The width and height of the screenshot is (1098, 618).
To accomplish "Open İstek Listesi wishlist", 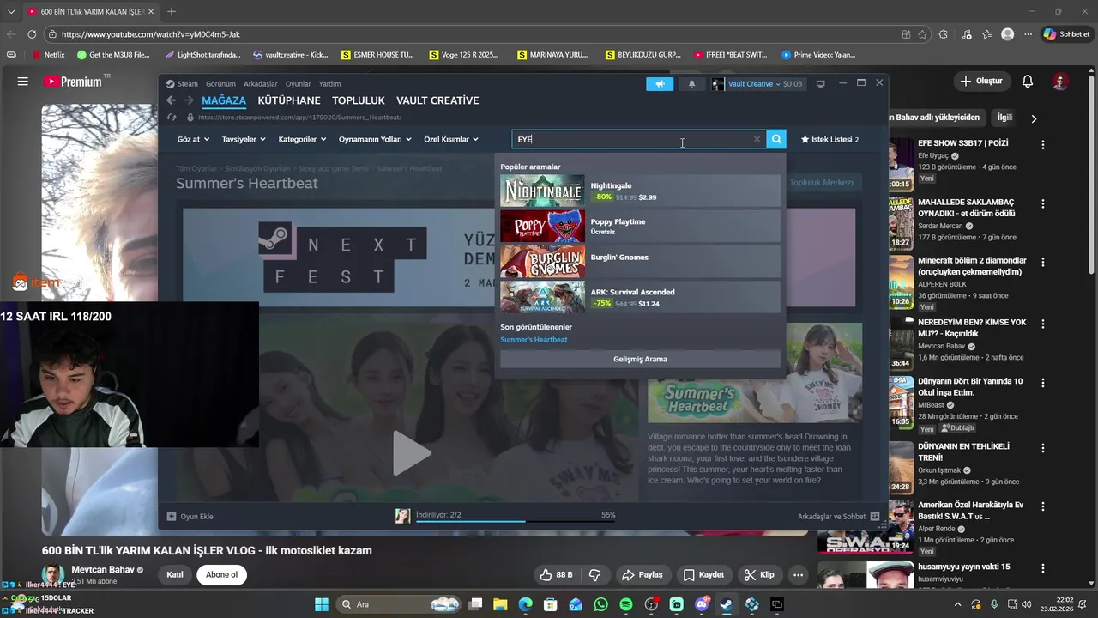I will [830, 139].
